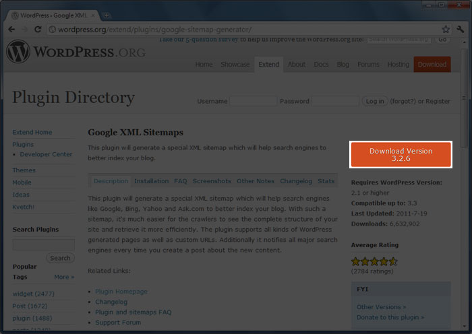Open the Plugins sidebar link
Viewport: 472px width, 334px height.
[x=23, y=144]
